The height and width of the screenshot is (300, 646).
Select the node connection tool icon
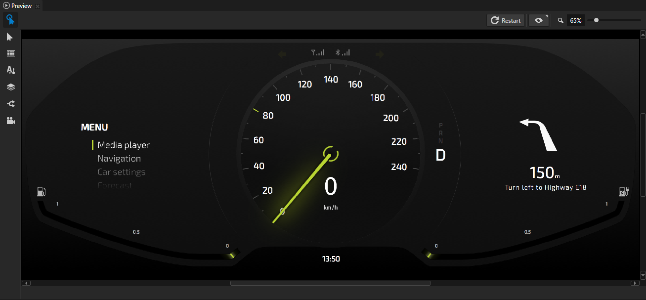tap(10, 104)
